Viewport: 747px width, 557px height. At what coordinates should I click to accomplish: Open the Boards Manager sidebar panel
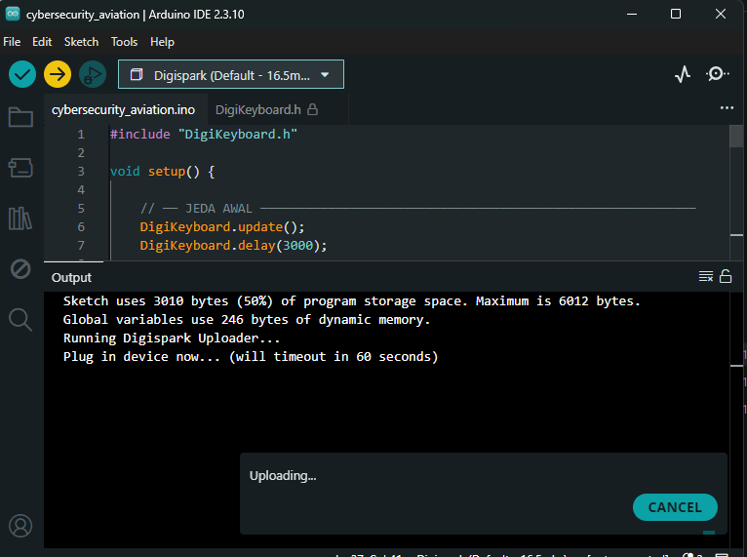(x=20, y=168)
